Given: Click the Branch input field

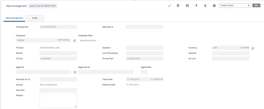Looking at the screenshot, I should (x=58, y=53).
